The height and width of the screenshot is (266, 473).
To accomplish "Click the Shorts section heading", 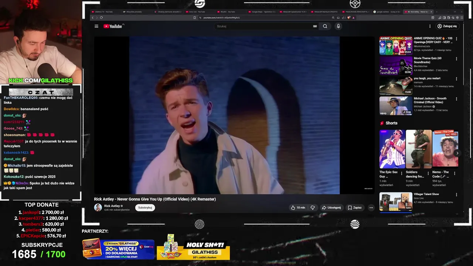I will point(391,123).
